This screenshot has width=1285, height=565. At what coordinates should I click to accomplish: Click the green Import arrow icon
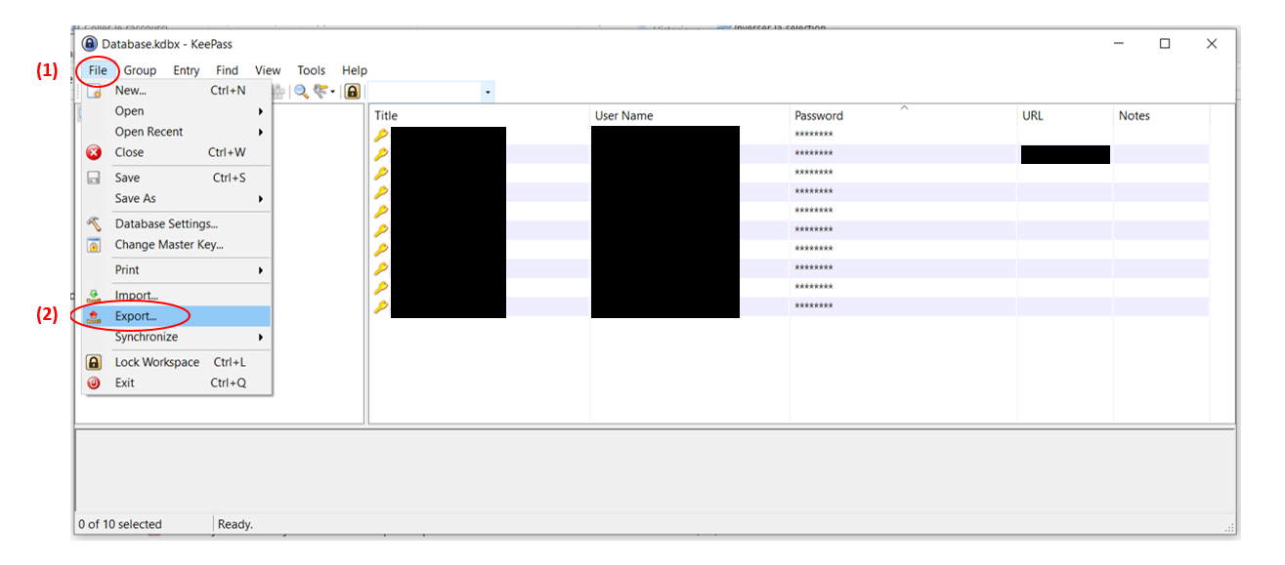tap(94, 296)
